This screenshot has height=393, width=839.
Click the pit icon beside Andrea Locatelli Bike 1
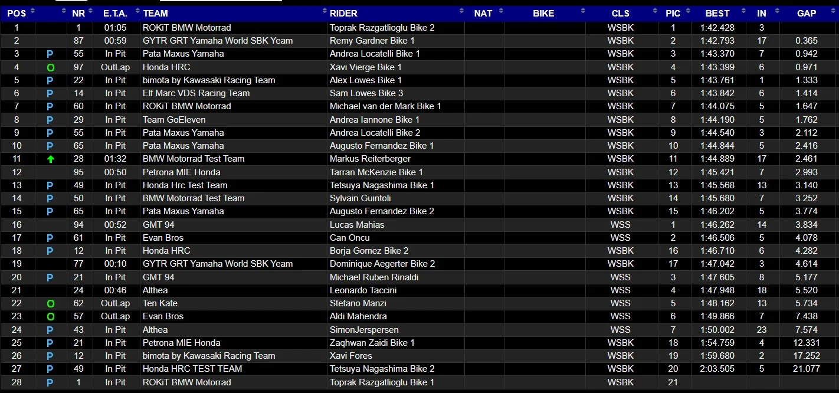coord(50,54)
